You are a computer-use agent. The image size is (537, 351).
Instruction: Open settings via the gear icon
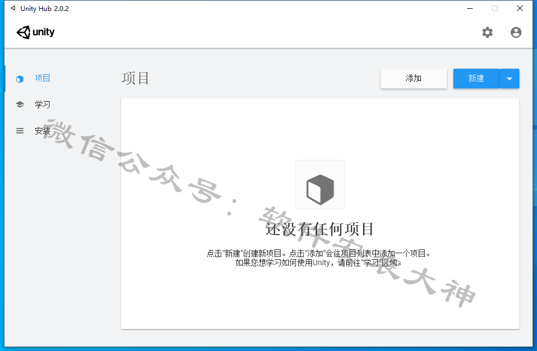(487, 32)
